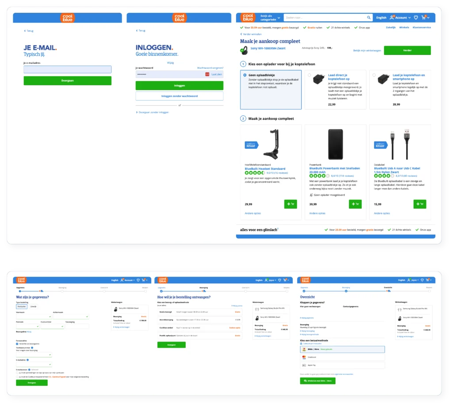This screenshot has height=407, width=453.
Task: Uncheck 'Hetzelfde als bezorgadres' checkbox
Action: coord(17,344)
